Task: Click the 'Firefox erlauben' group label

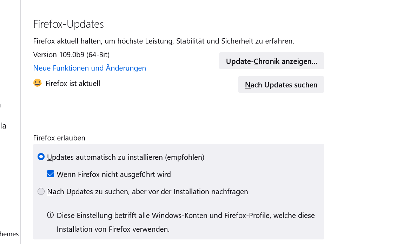Action: coord(59,138)
